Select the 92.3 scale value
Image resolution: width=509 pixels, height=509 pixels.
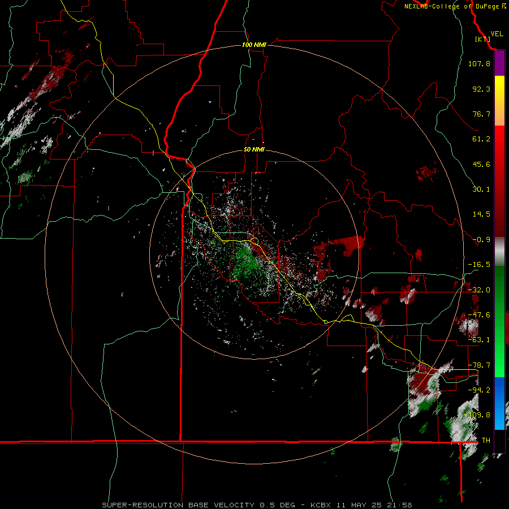[481, 89]
